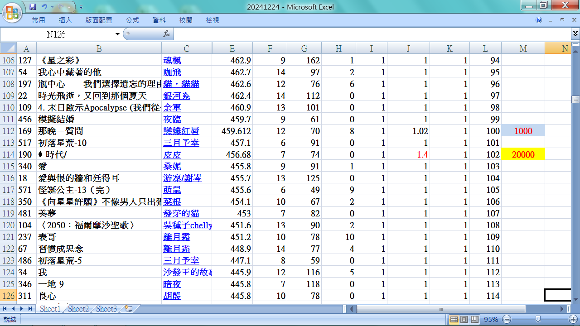This screenshot has height=326, width=580.
Task: Select cell with title 美夢
Action: click(99, 213)
